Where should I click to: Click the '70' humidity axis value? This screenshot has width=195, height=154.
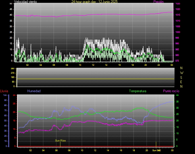point(5,110)
